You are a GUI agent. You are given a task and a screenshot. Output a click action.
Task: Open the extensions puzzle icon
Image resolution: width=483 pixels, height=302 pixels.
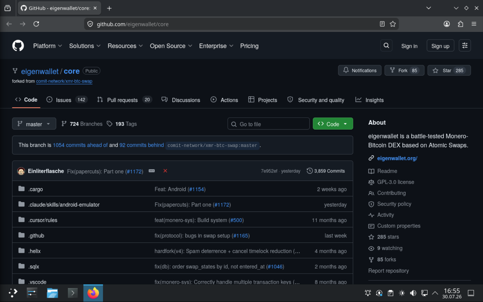coord(460,24)
